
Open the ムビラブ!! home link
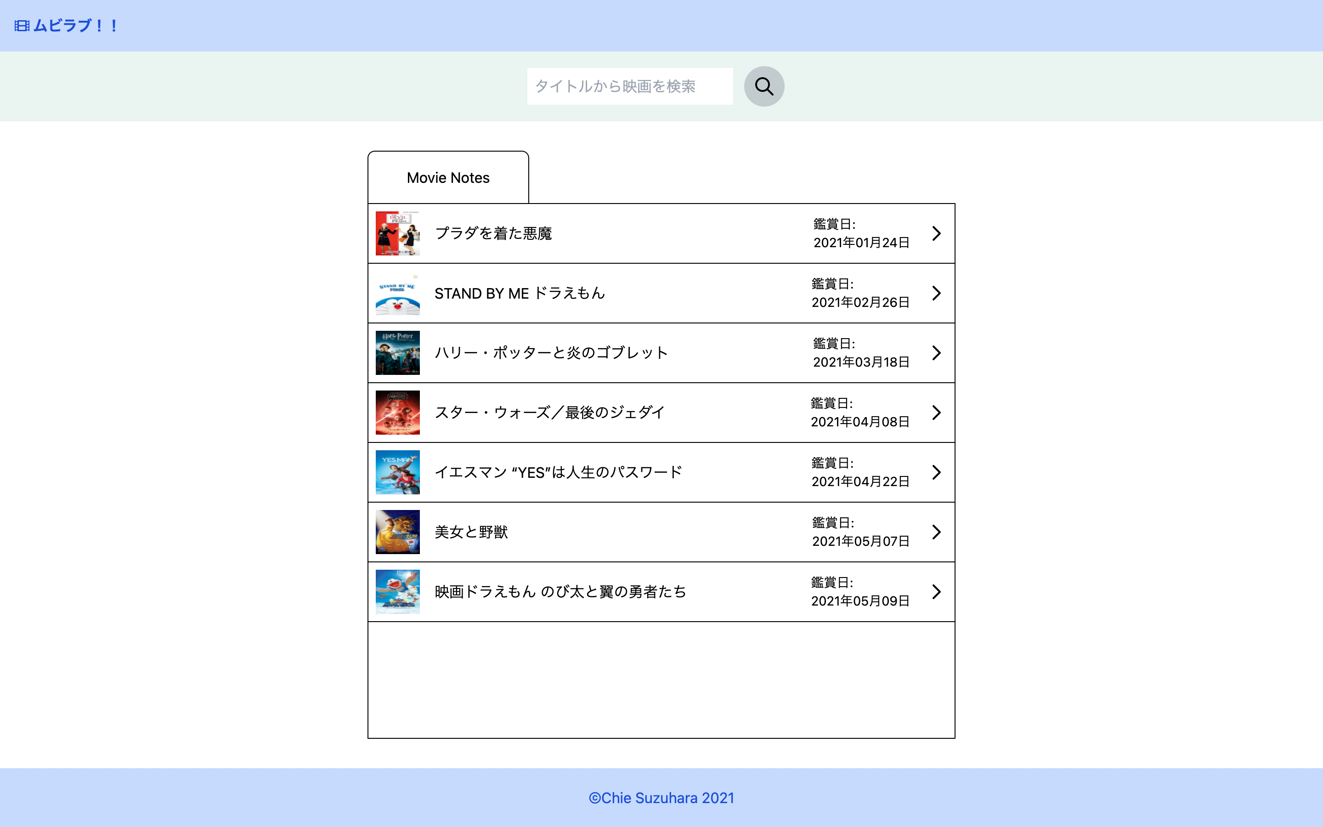[x=75, y=26]
